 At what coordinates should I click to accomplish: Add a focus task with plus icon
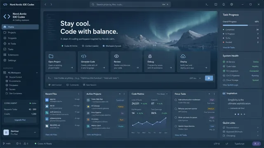coord(209,94)
